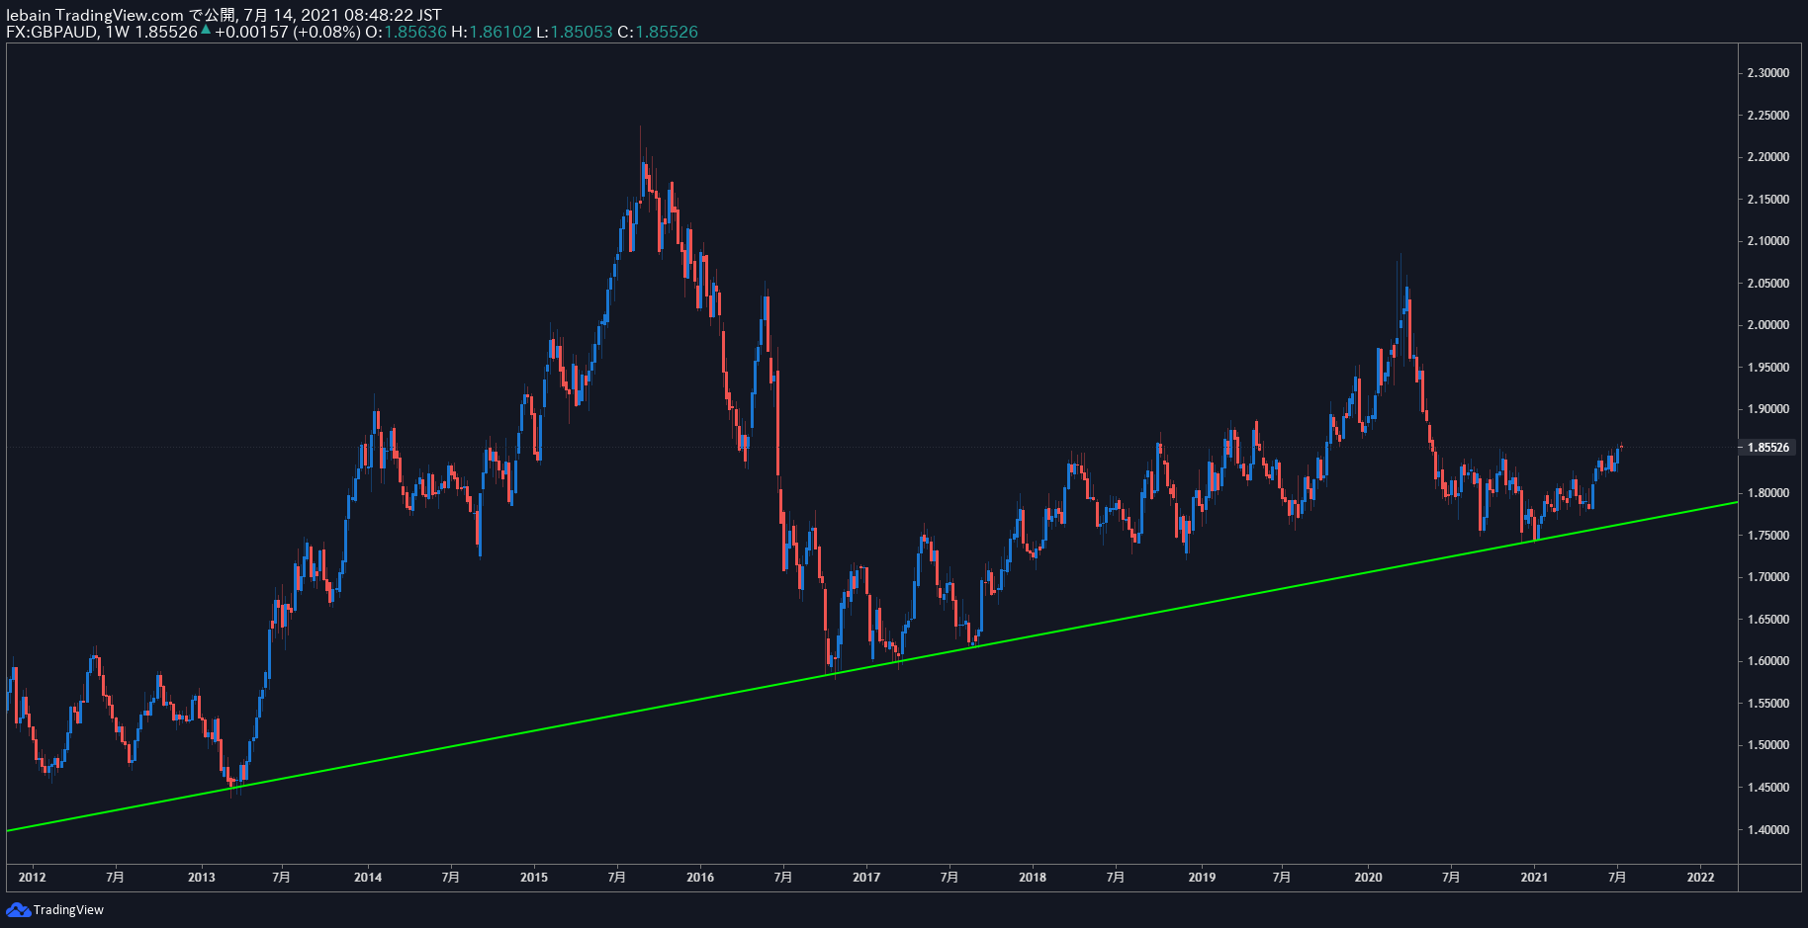Click the 1.75000 price axis label
This screenshot has height=928, width=1808.
[1768, 536]
